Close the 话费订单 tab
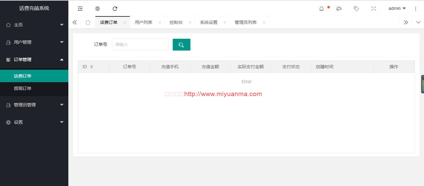This screenshot has width=424, height=186. click(125, 22)
